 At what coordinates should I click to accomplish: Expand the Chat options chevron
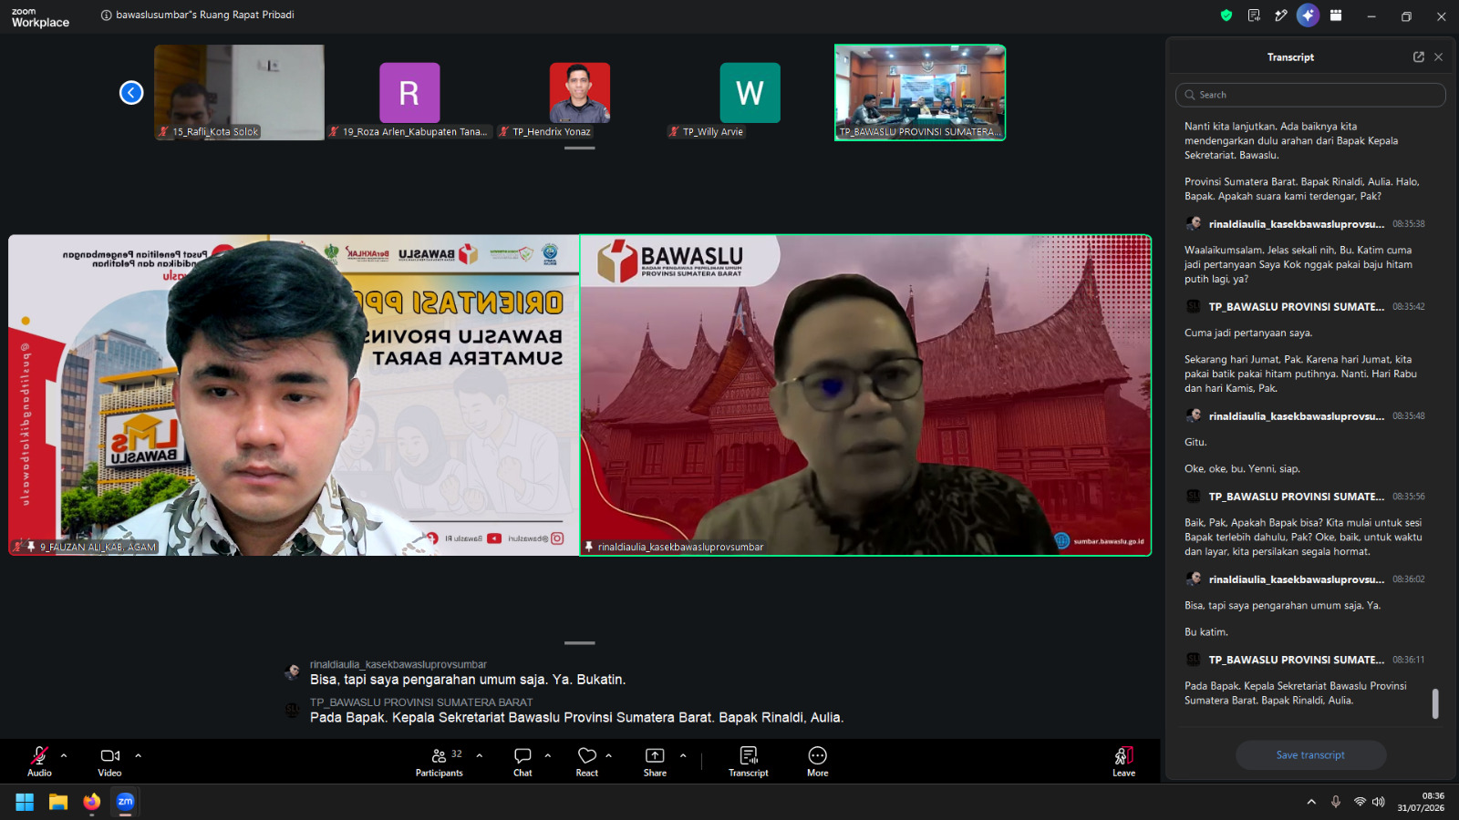point(548,755)
